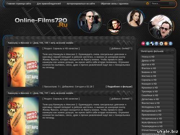Open the Twitter social icon
Screen dimensions: 180x135
tap(148, 44)
